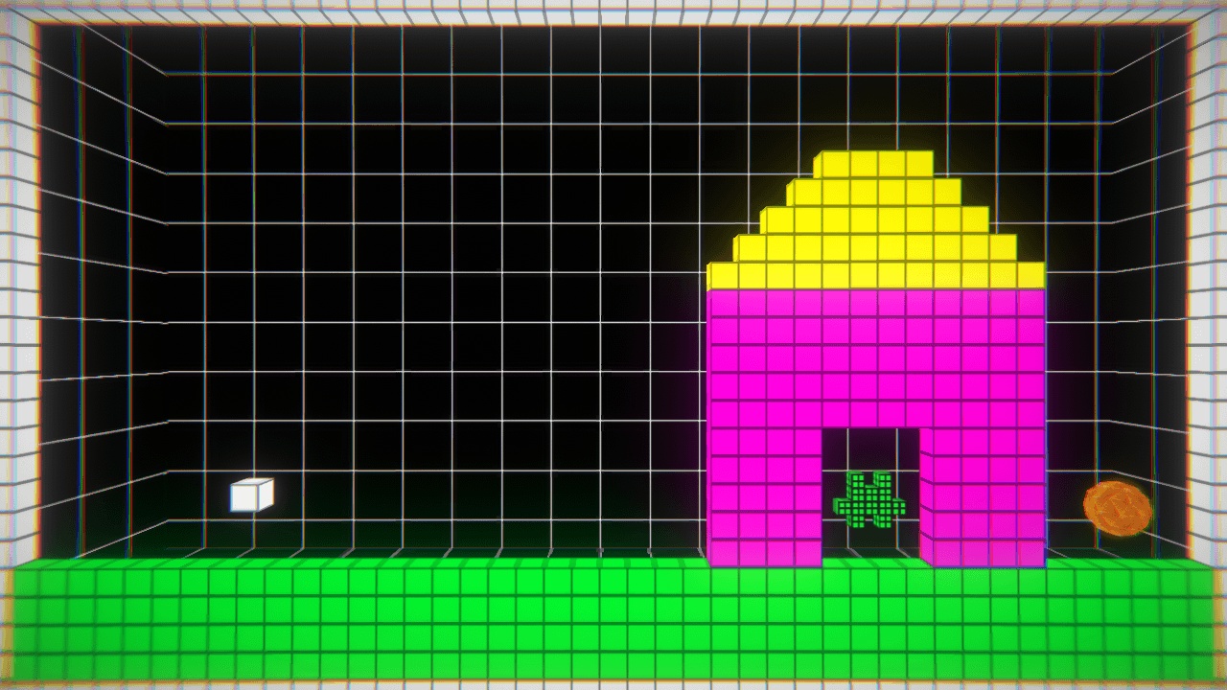
Task: Click the green floor beneath the white cube
Action: (x=251, y=613)
